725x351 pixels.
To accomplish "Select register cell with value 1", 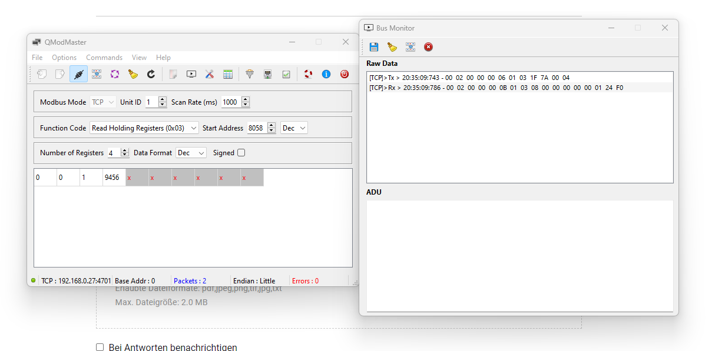I will coord(91,178).
